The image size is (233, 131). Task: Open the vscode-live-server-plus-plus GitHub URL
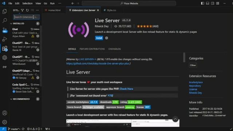pyautogui.click(x=98, y=64)
